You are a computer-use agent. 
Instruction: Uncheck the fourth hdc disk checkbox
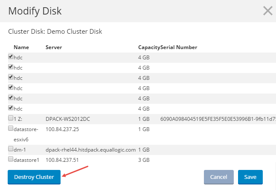(x=11, y=87)
